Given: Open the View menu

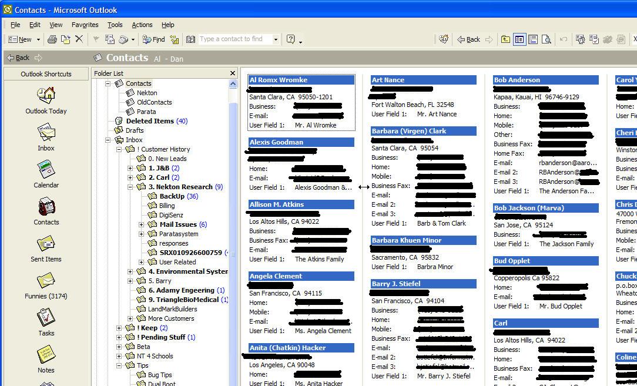Looking at the screenshot, I should point(56,25).
